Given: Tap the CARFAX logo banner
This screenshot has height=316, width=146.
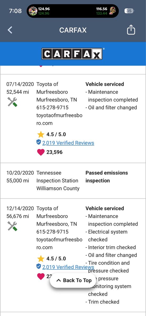Looking at the screenshot, I should 72,54.
